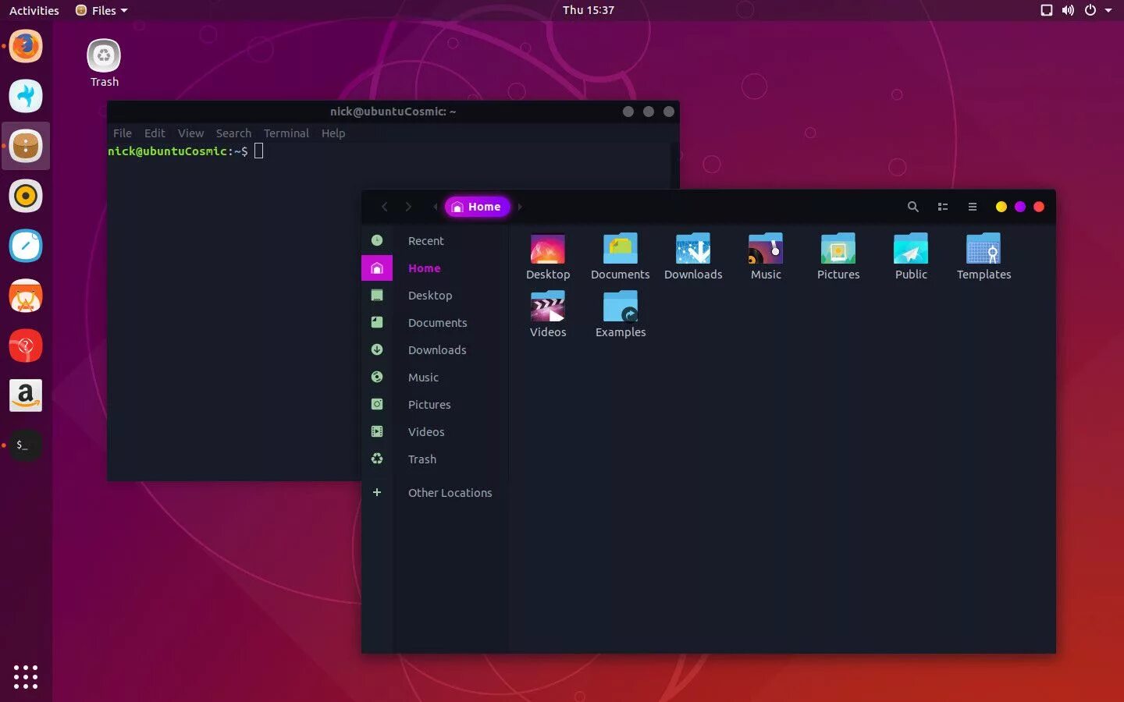The height and width of the screenshot is (702, 1124).
Task: Select Recent in the sidebar
Action: click(x=435, y=241)
